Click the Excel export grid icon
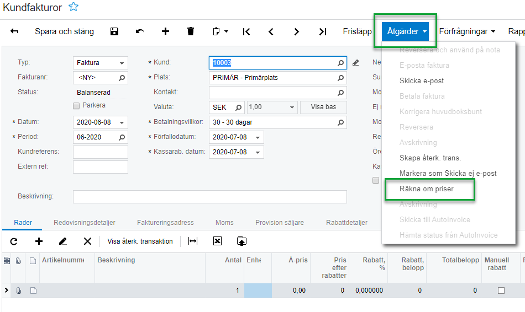525x312 pixels. coord(217,241)
